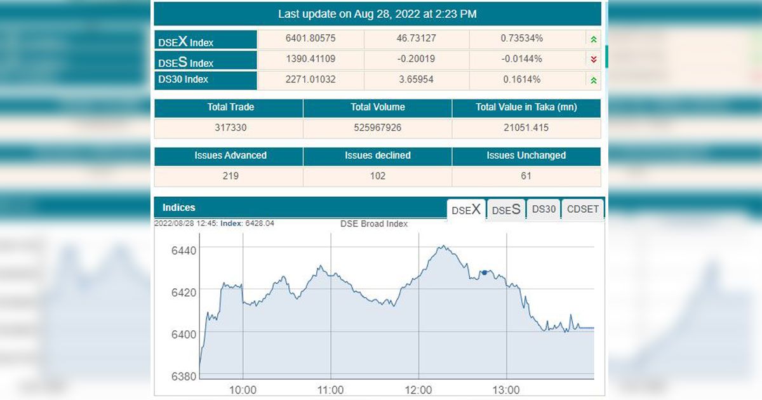Screen dimensions: 762x400
Task: Click the green up arrow for DS30 Index
Action: (x=594, y=80)
